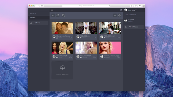Click the AZ sort button

[x=115, y=15]
